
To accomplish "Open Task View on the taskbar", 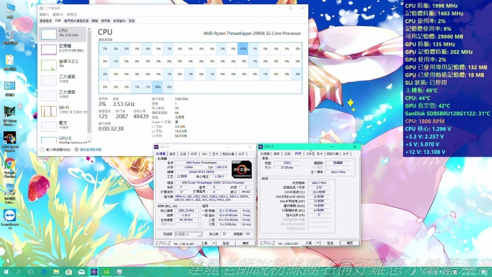I will (x=31, y=272).
